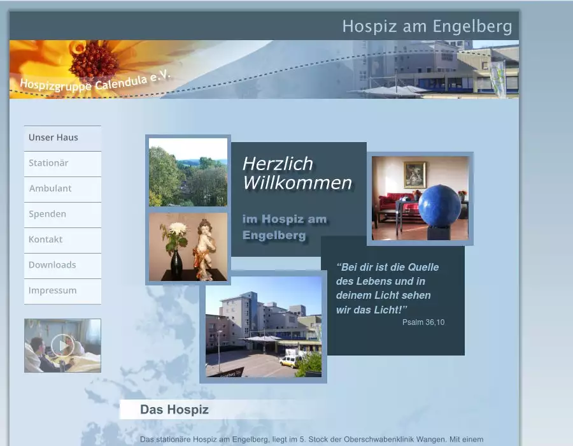Image resolution: width=573 pixels, height=446 pixels.
Task: Click the Psalm 36,10 citation
Action: pyautogui.click(x=423, y=322)
